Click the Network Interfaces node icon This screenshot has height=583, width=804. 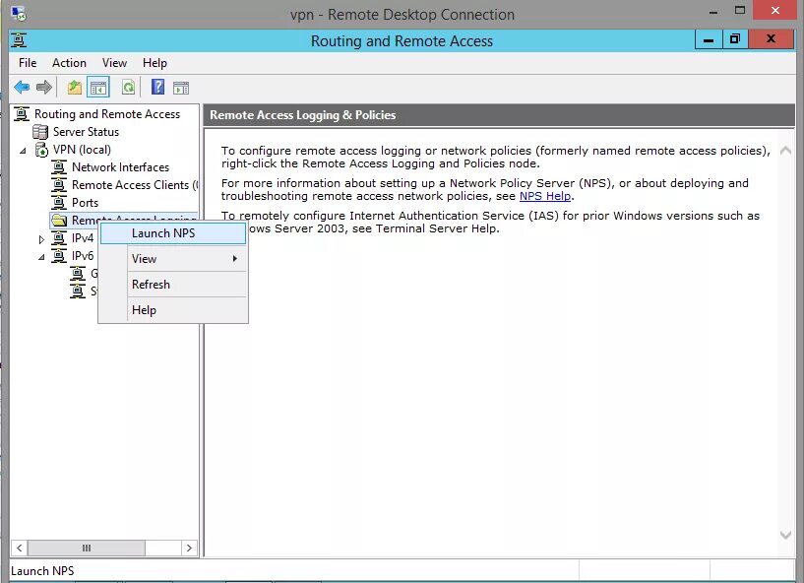(59, 167)
